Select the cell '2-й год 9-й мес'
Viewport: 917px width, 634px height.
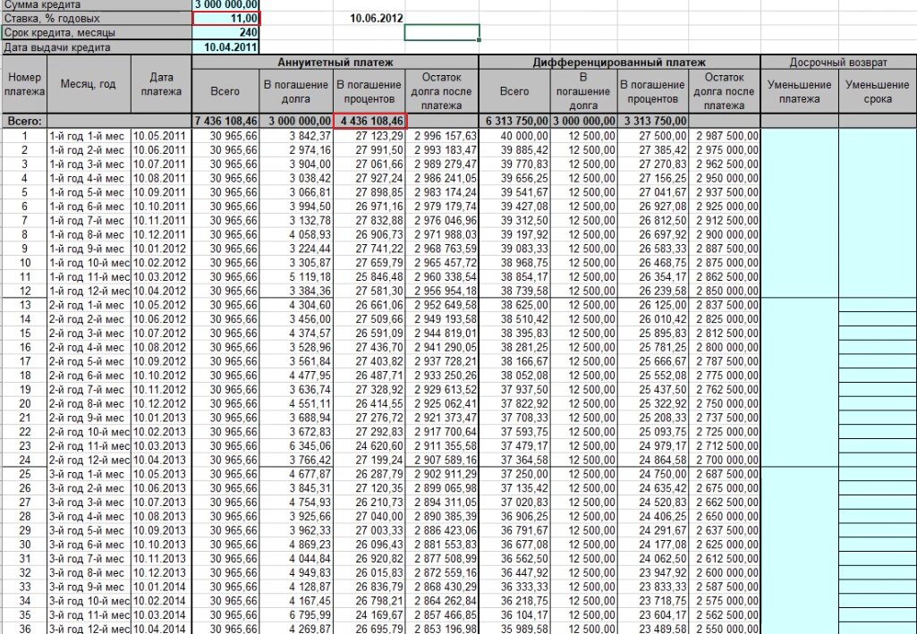89,418
